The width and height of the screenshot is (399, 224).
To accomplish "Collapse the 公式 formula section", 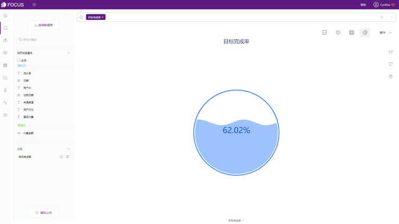I will 69,149.
